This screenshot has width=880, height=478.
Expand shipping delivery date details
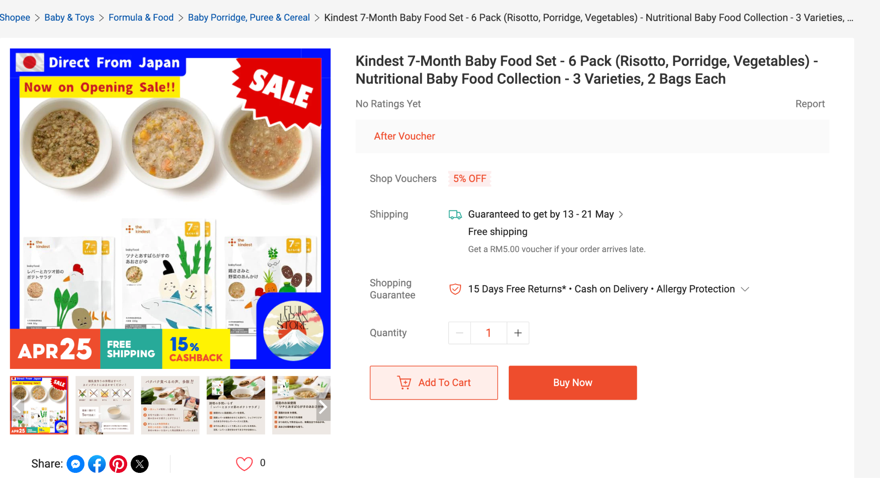(621, 214)
